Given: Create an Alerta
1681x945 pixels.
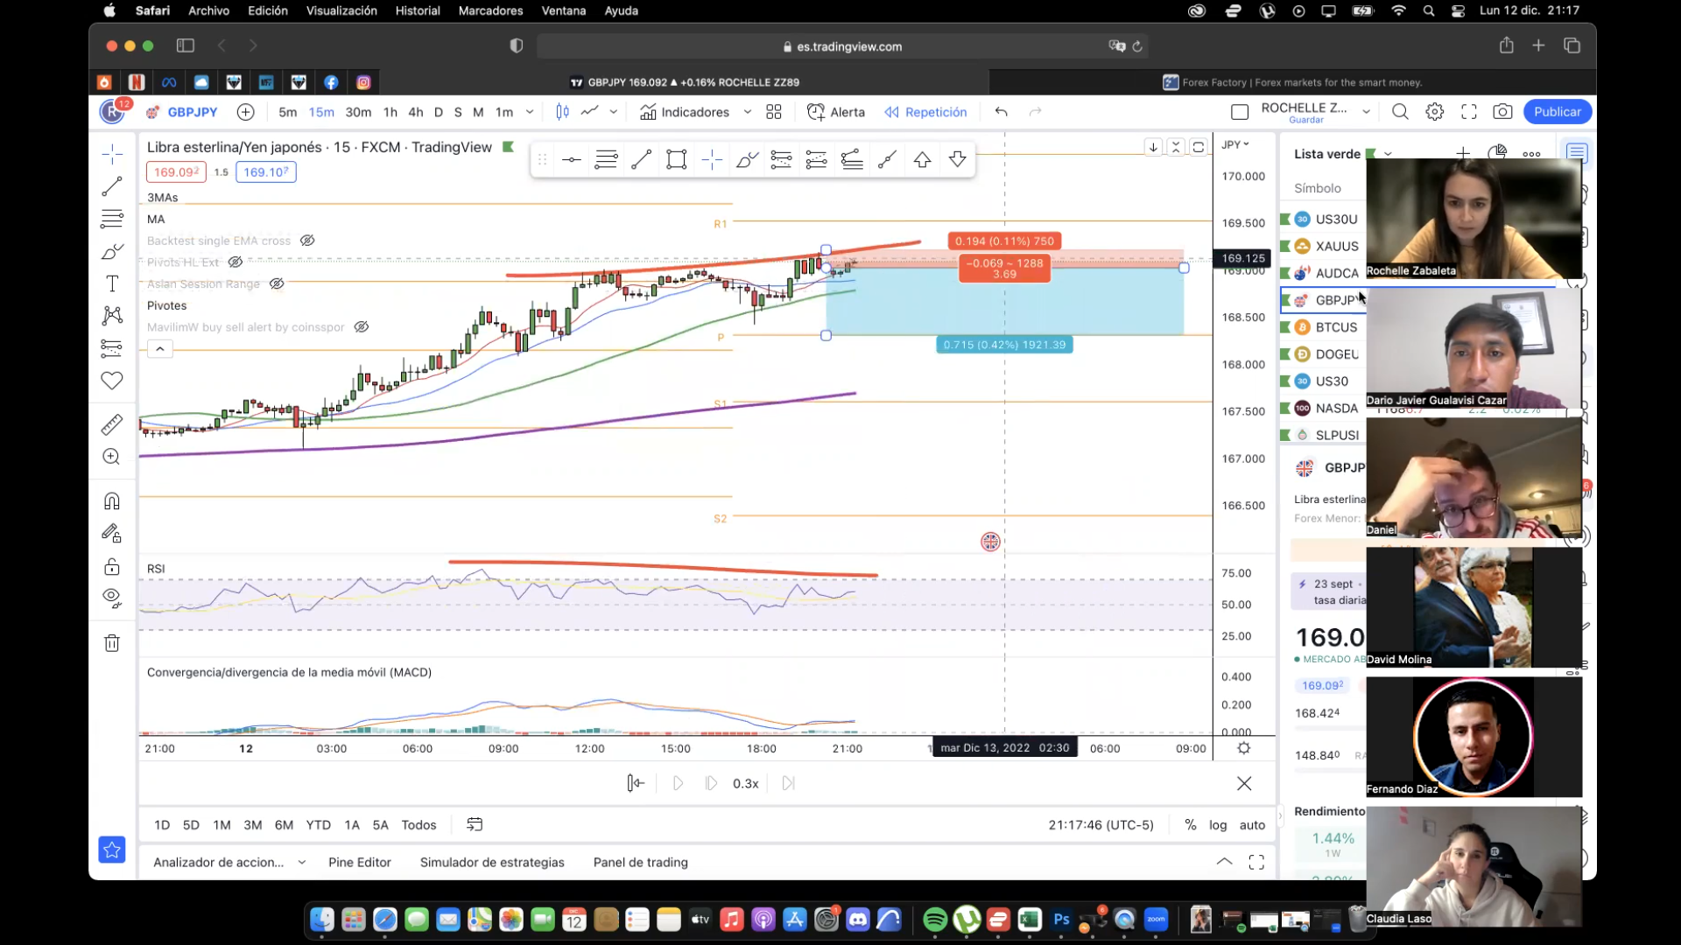Looking at the screenshot, I should [836, 112].
